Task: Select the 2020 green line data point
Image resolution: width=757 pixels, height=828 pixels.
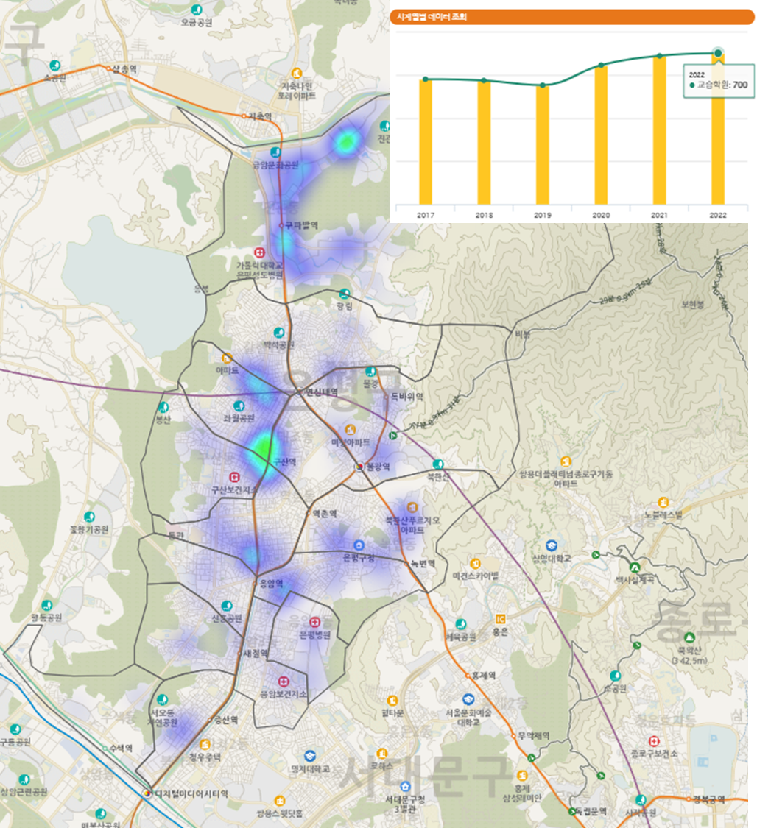Action: [x=601, y=66]
